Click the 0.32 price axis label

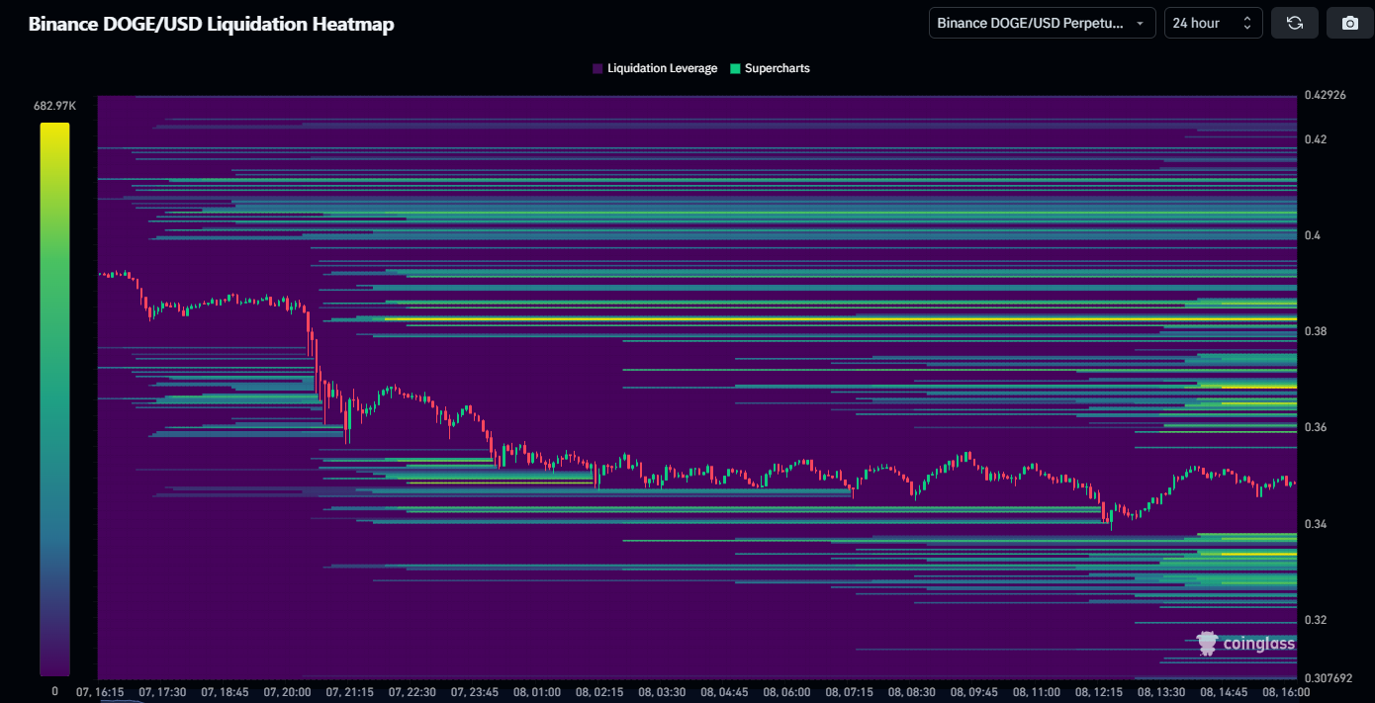click(x=1315, y=620)
